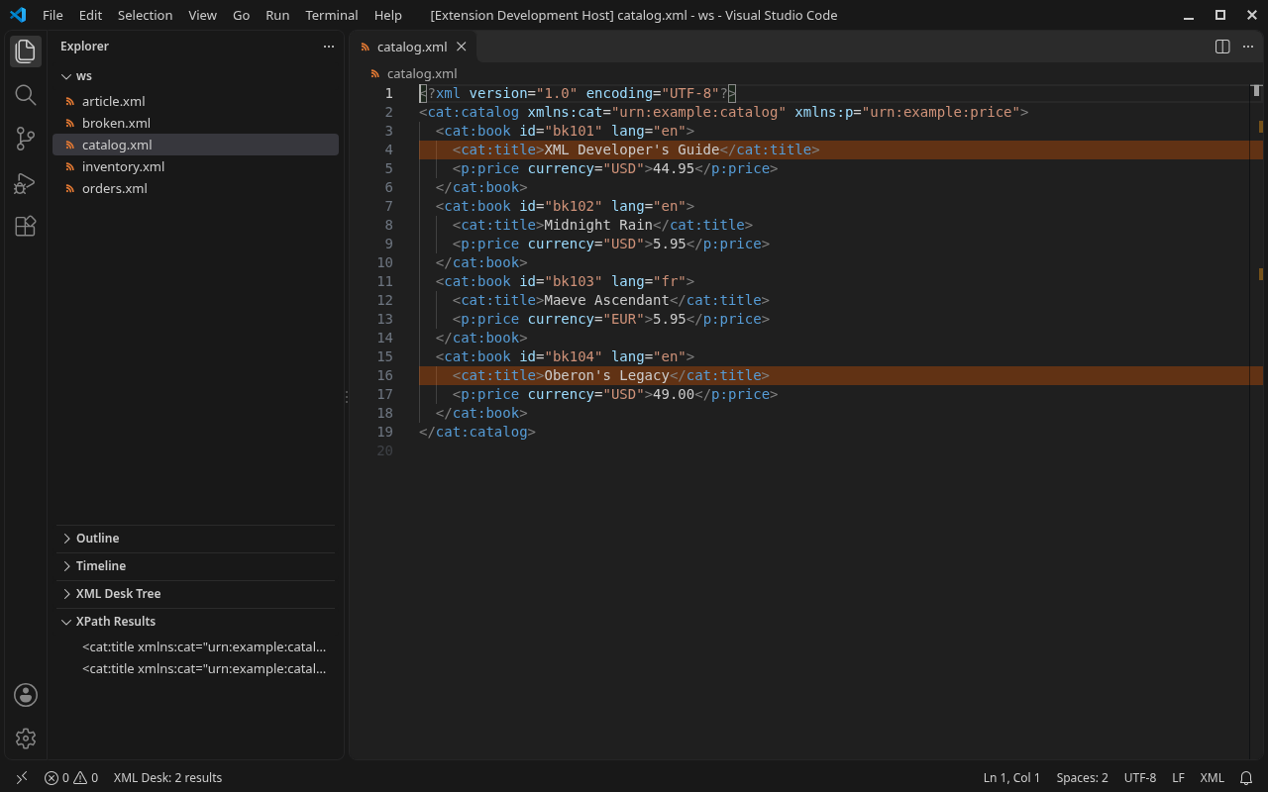Image resolution: width=1268 pixels, height=792 pixels.
Task: Open the Manage gear icon
Action: click(26, 739)
